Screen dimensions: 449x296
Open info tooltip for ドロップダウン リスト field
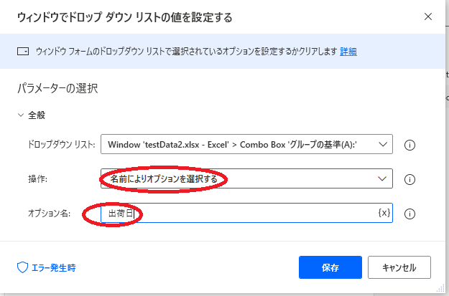[411, 144]
